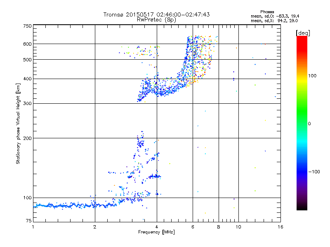Click the y-axis tick label '300'

(27, 103)
